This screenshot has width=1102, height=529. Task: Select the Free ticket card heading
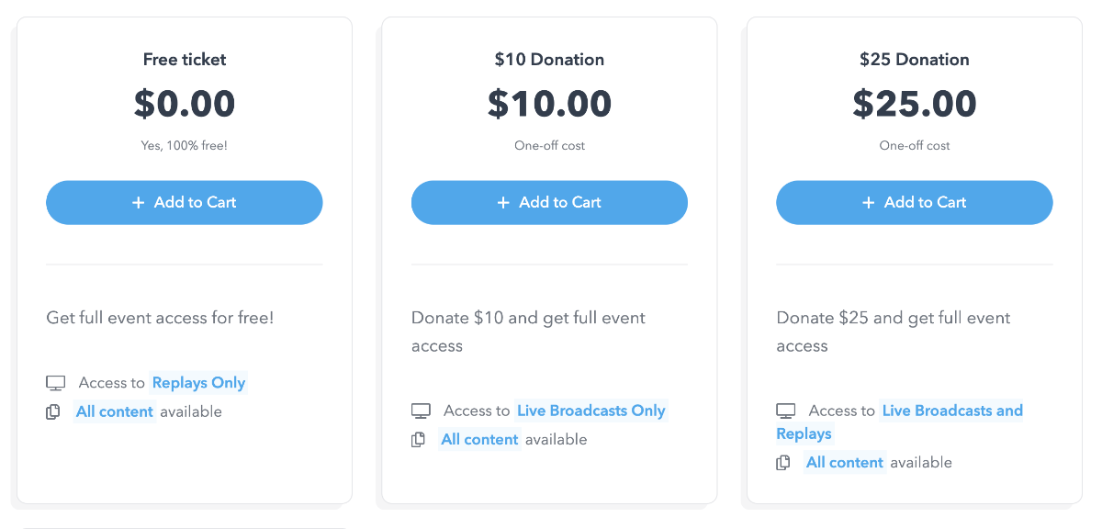point(185,60)
